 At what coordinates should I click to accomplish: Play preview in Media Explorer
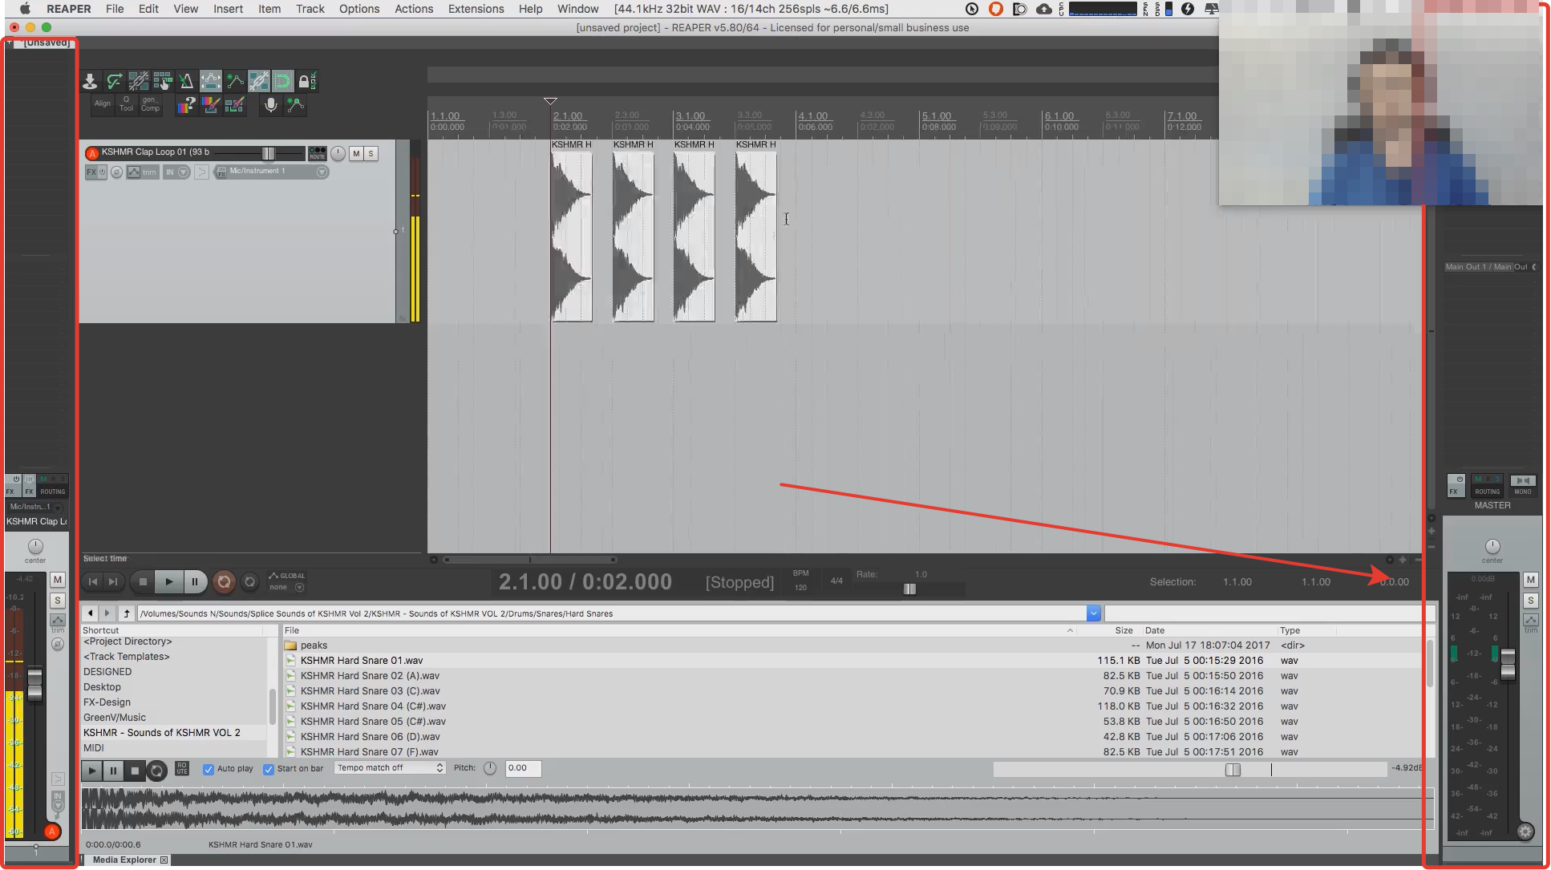tap(91, 771)
